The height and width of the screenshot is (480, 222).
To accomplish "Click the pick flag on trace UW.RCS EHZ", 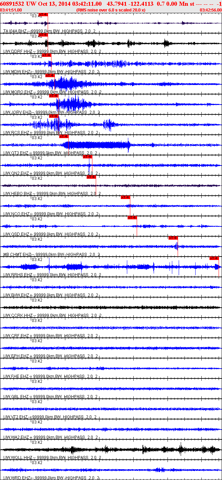I will 54,116.
